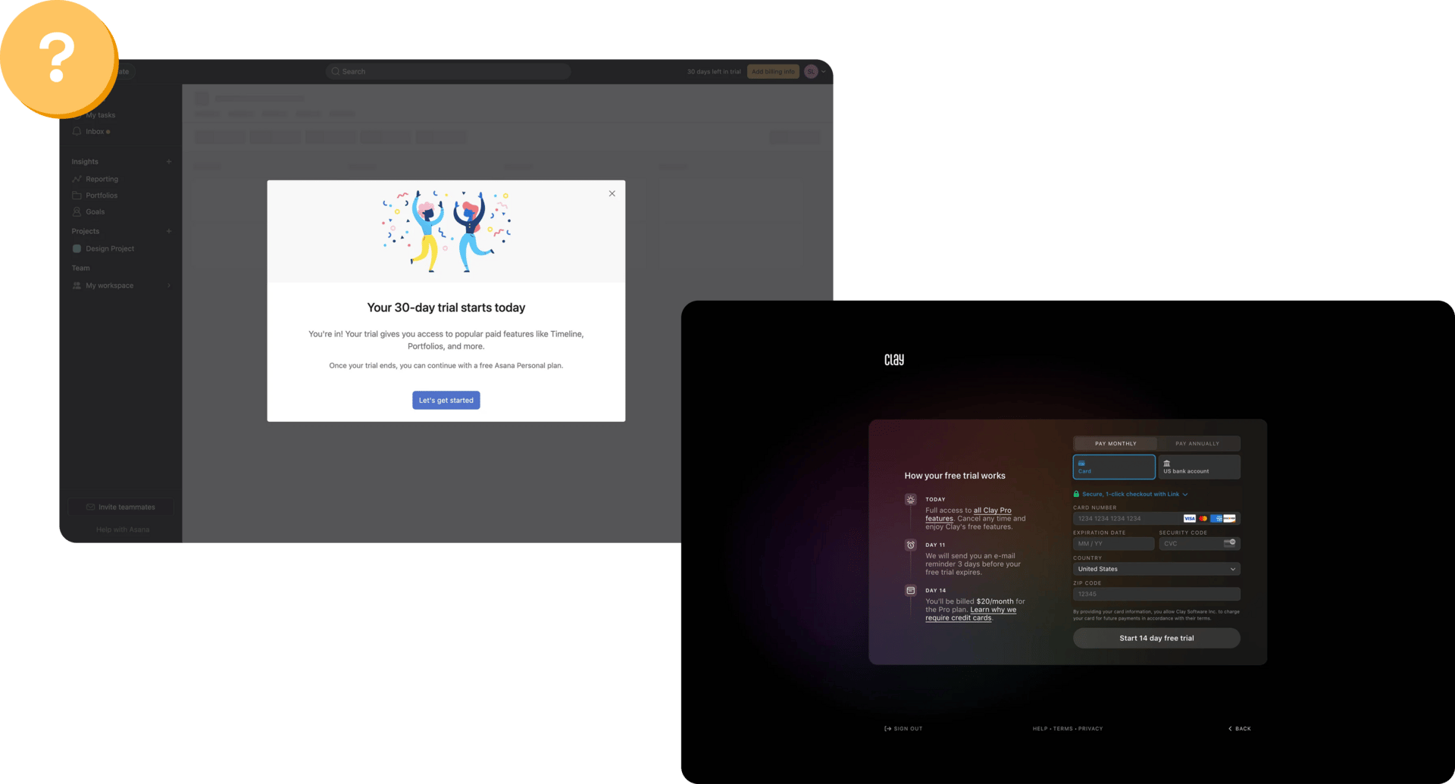Image resolution: width=1455 pixels, height=784 pixels.
Task: Click Start 14 day free trial
Action: click(x=1156, y=638)
